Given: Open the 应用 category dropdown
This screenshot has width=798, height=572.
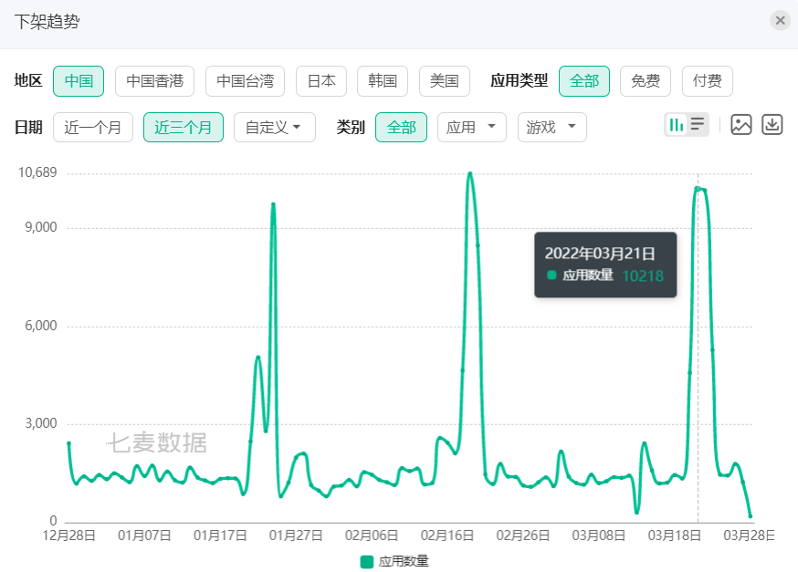Looking at the screenshot, I should (x=472, y=127).
